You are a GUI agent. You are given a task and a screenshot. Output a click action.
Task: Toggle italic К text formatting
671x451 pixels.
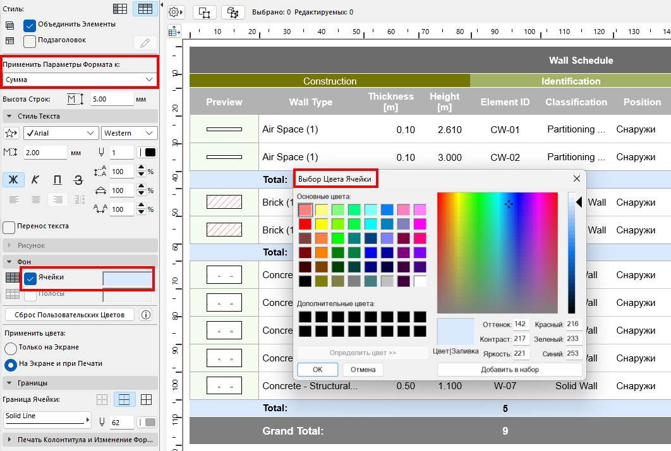click(35, 180)
